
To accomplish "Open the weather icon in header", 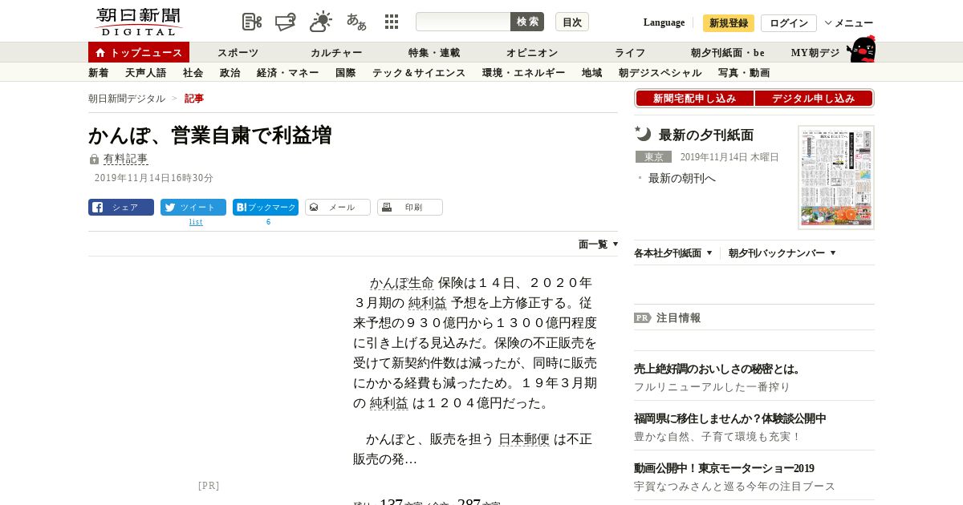I will tap(321, 22).
